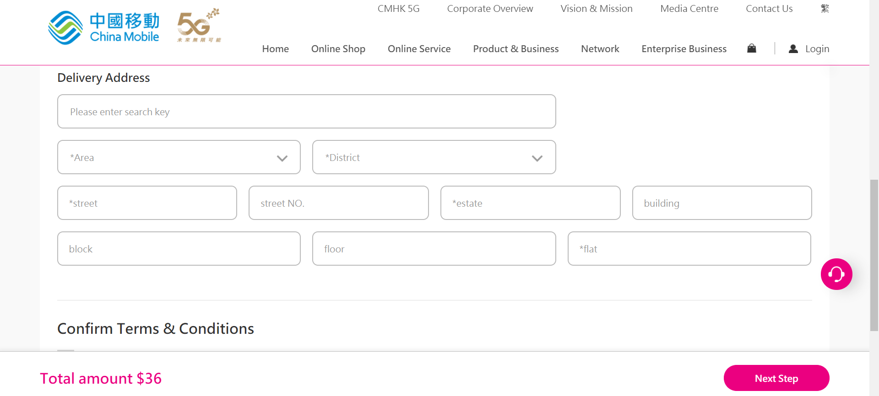879x396 pixels.
Task: Click the Total amount $36 text
Action: tap(101, 379)
